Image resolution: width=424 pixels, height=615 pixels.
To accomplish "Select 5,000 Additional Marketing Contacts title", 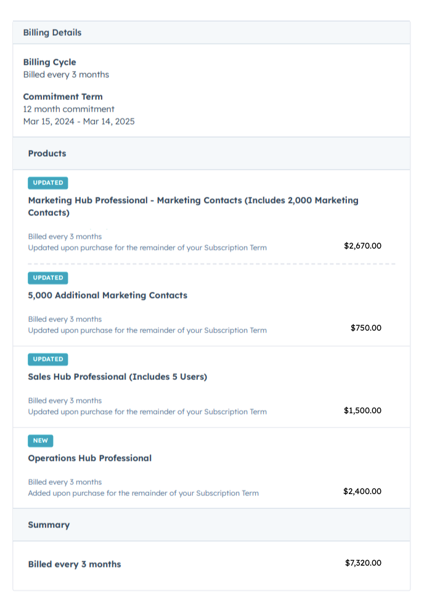I will click(107, 295).
